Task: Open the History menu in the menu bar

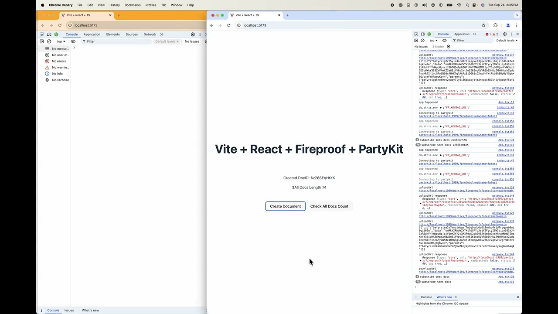Action: (x=115, y=5)
